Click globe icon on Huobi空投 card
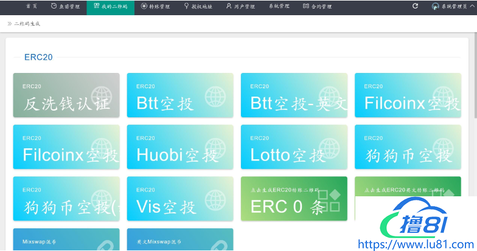Screen dimensions: 477x251 click(215, 148)
